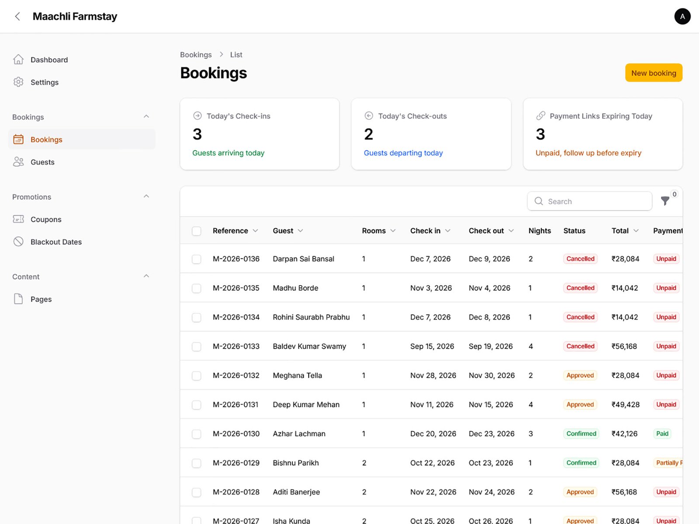Viewport: 699px width, 524px height.
Task: Click the Today's Check-outs arrow icon
Action: coord(369,116)
